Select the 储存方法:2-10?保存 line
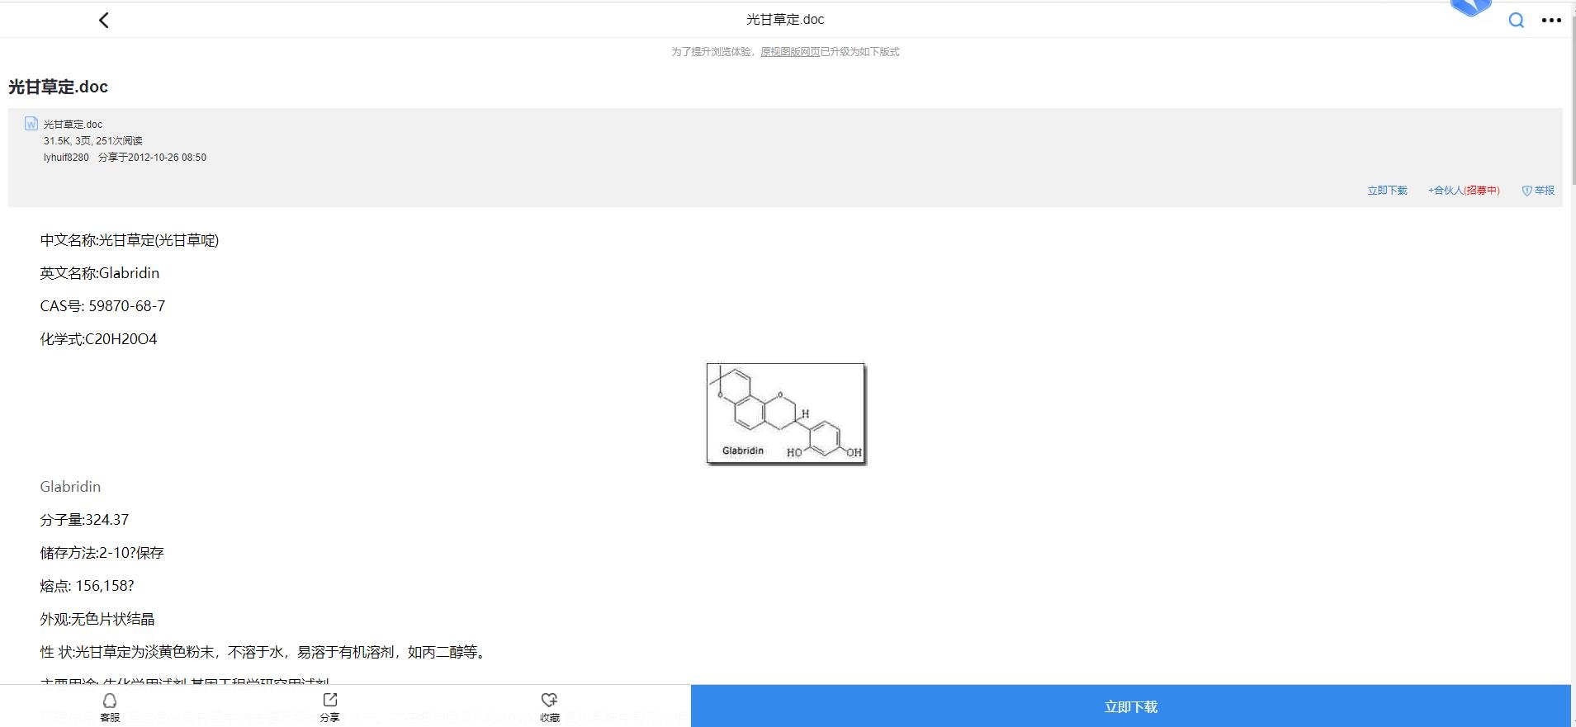1576x727 pixels. click(x=102, y=553)
